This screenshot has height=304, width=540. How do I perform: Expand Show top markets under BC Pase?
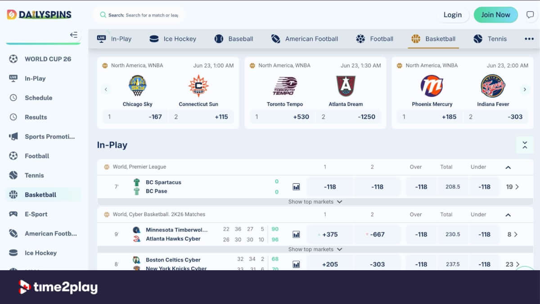pyautogui.click(x=315, y=202)
